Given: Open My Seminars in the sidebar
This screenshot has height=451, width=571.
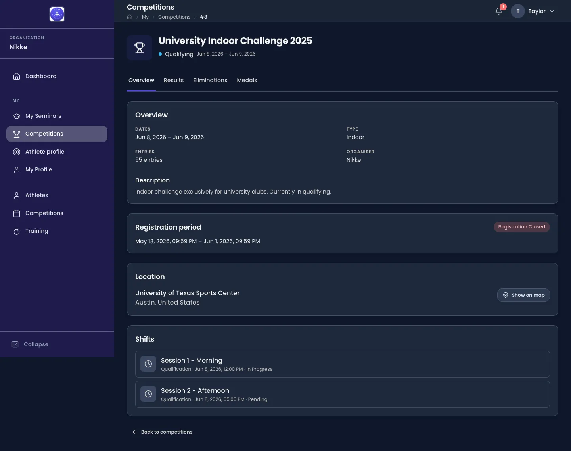Looking at the screenshot, I should tap(57, 116).
